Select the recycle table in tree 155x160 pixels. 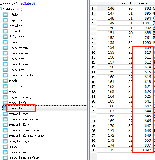(x=16, y=108)
